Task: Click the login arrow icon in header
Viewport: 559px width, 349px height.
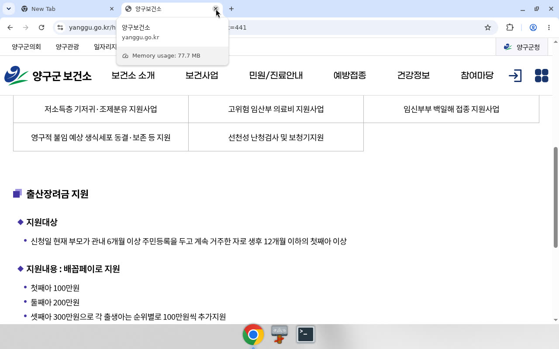Action: [x=515, y=75]
